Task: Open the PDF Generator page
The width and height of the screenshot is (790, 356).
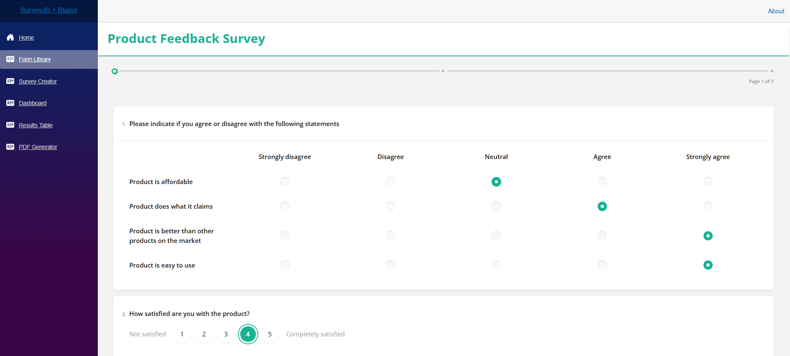Action: [38, 147]
